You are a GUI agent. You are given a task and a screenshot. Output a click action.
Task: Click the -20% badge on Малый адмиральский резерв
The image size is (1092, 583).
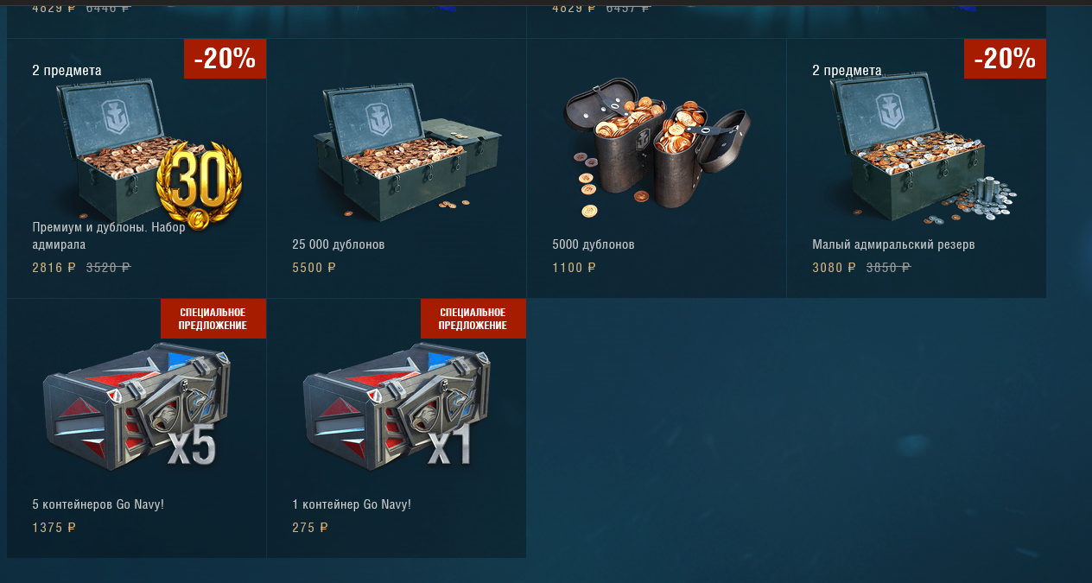tap(1005, 59)
